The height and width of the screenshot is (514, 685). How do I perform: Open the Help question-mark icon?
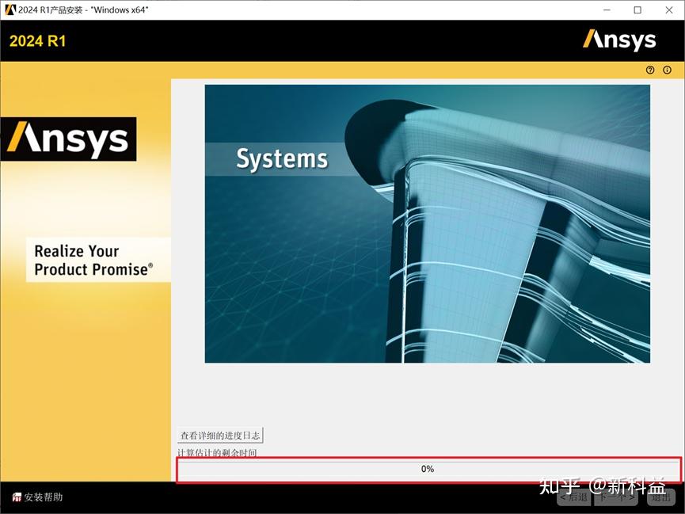[x=649, y=70]
